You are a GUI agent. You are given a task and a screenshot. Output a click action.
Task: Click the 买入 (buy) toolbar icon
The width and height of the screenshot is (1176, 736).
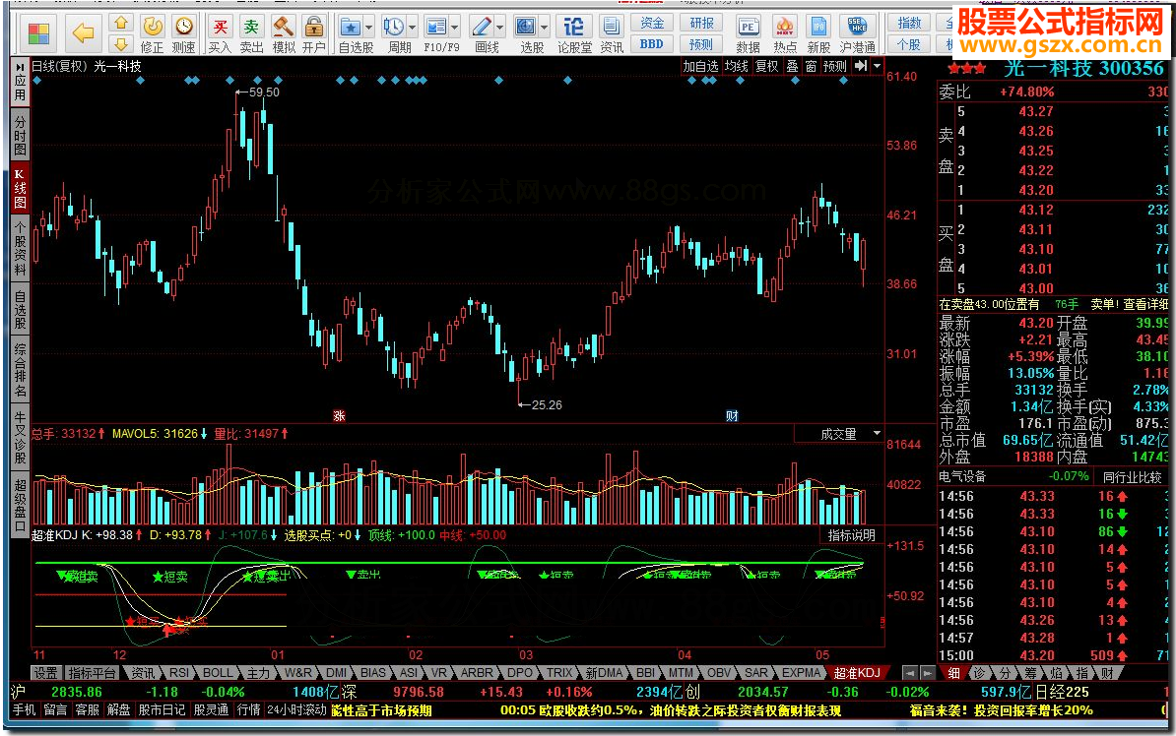(x=220, y=28)
